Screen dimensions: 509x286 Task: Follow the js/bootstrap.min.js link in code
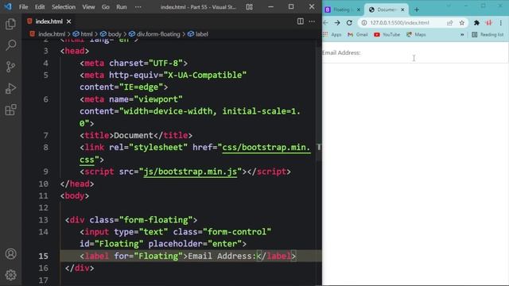pyautogui.click(x=190, y=172)
